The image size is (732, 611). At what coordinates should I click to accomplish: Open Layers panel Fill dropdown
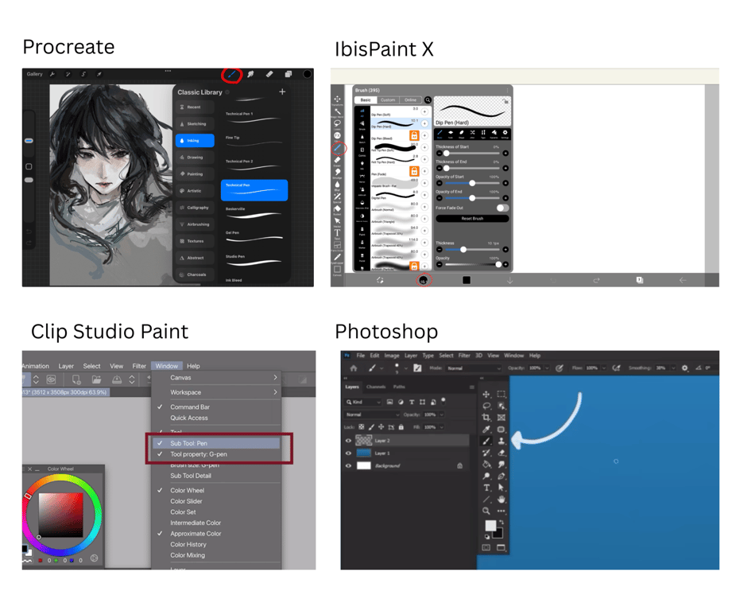[x=441, y=427]
